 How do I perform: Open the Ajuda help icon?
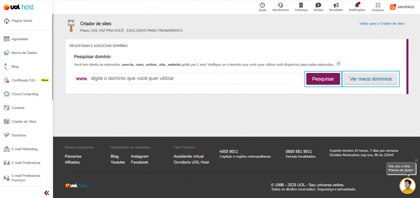pos(262,7)
